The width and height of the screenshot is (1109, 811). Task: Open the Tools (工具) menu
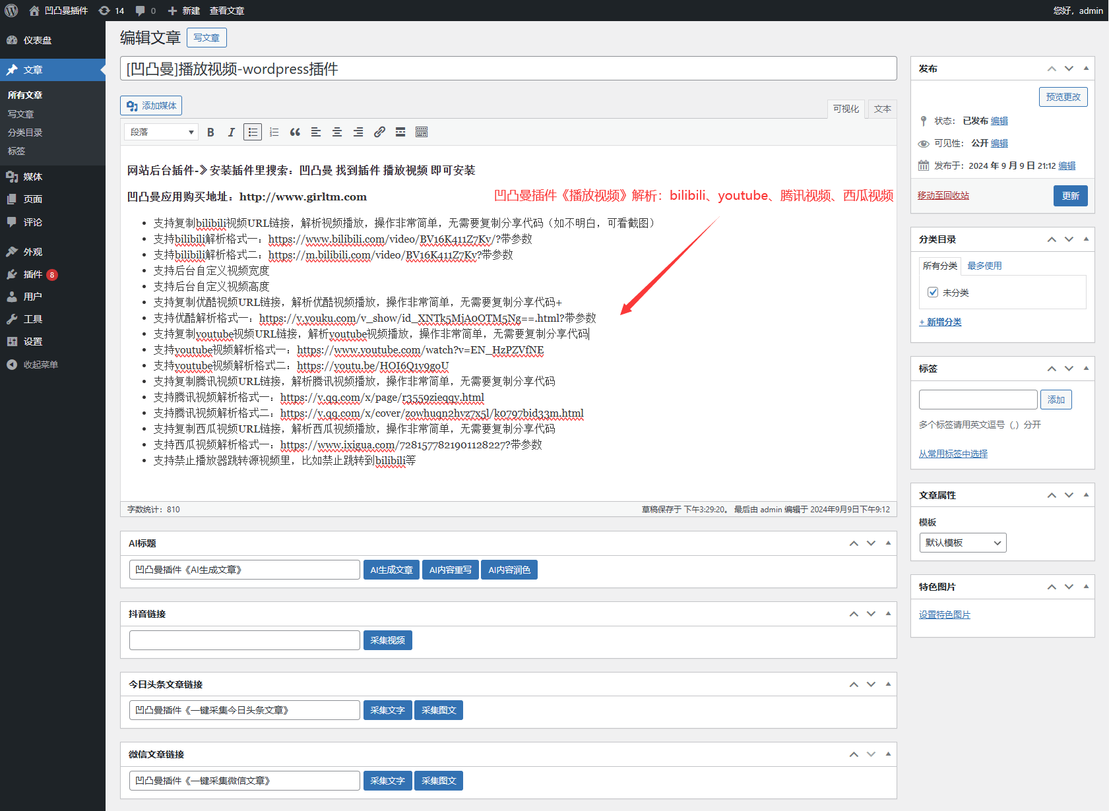pyautogui.click(x=53, y=319)
